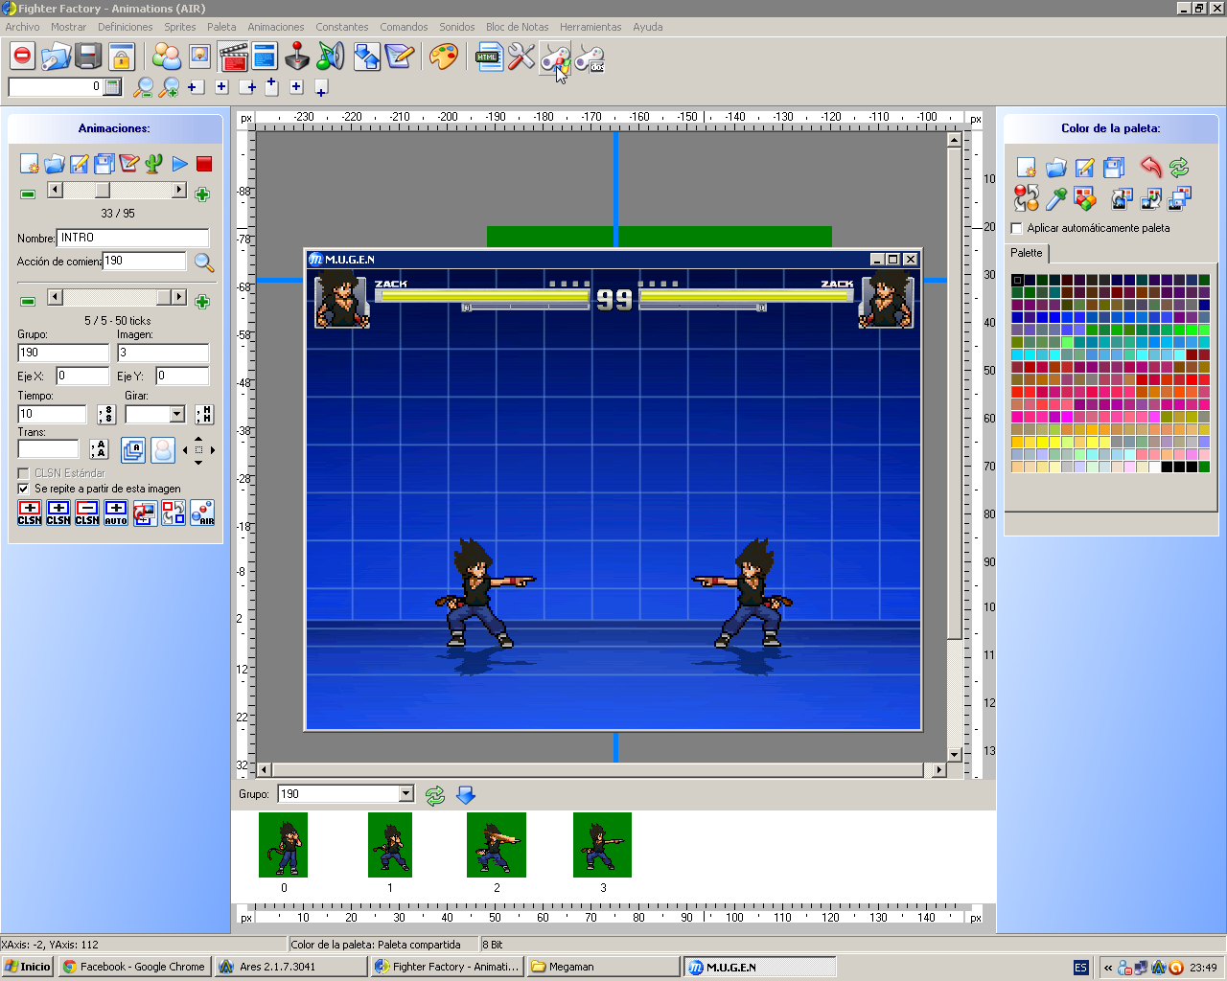Click the padlock icon in main toolbar
The width and height of the screenshot is (1227, 981).
(x=121, y=57)
